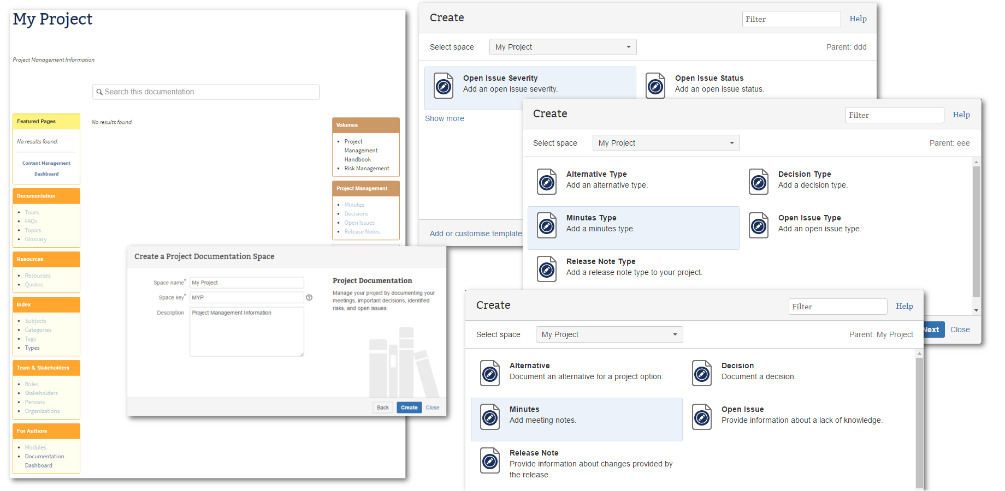Click scrollbar down arrow in Parent eee dialog
Viewport: 1005px width, 491px height.
click(976, 310)
